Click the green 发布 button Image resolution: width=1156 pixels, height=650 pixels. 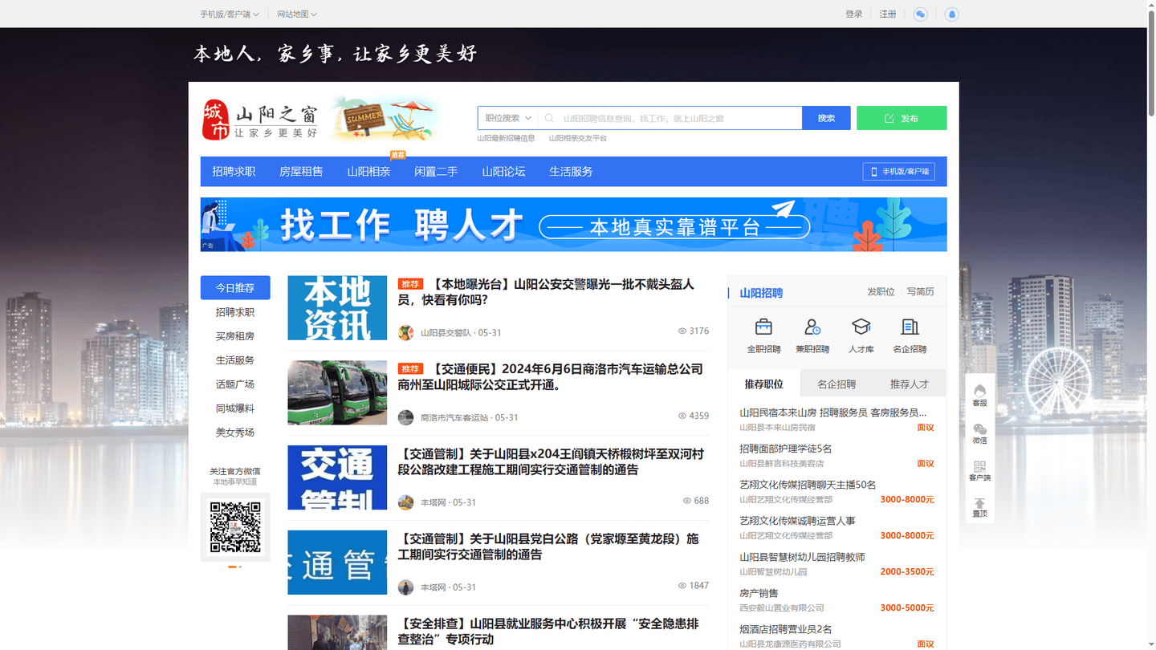902,118
